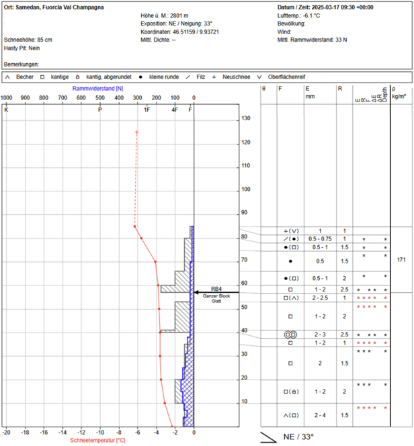Select the density value 171
This screenshot has height=446, width=414.
tap(401, 259)
